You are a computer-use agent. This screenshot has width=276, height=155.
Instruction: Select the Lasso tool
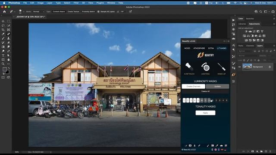click(x=3, y=25)
